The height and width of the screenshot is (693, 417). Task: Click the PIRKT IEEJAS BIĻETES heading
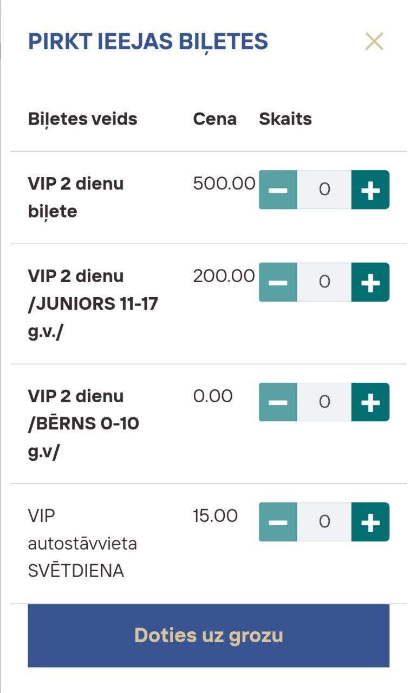pos(148,42)
